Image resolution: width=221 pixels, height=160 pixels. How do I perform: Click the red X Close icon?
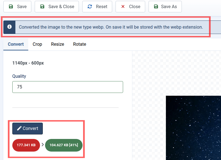123,7
